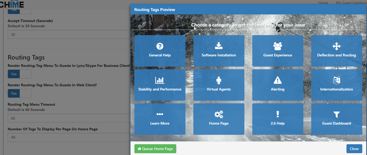Click the ellipsis icon on Learn More

160,114
